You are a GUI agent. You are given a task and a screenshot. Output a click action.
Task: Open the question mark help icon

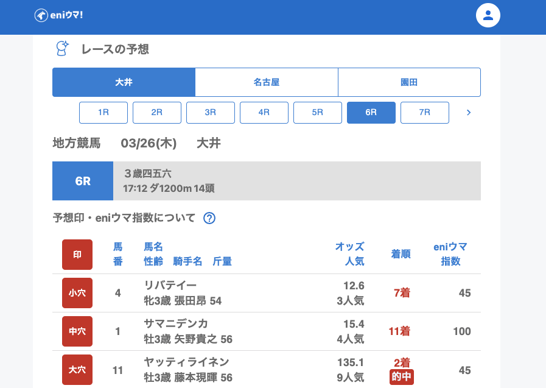[209, 218]
